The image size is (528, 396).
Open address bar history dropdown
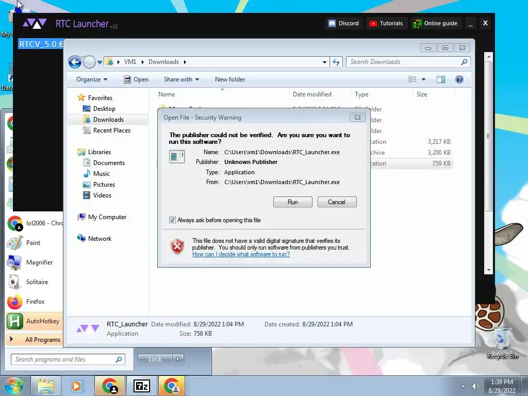pyautogui.click(x=324, y=62)
